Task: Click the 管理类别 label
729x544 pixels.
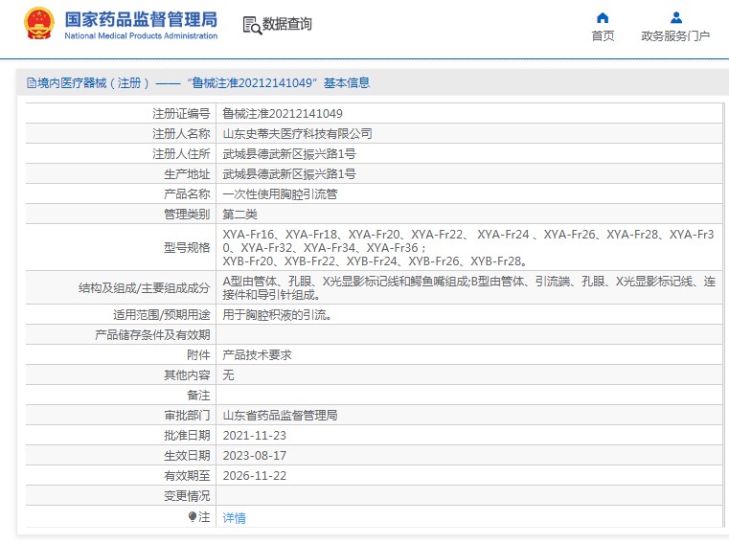Action: [187, 215]
